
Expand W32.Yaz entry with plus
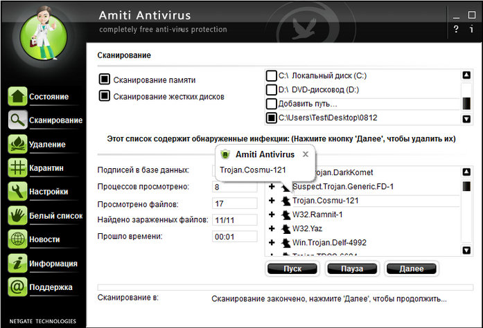pos(272,228)
